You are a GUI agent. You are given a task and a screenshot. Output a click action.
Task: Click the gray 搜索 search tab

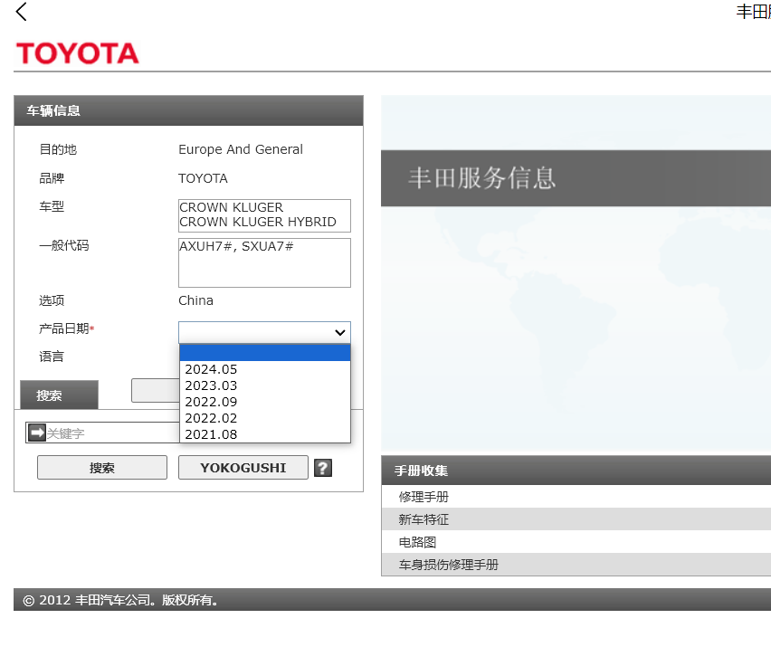pos(58,395)
